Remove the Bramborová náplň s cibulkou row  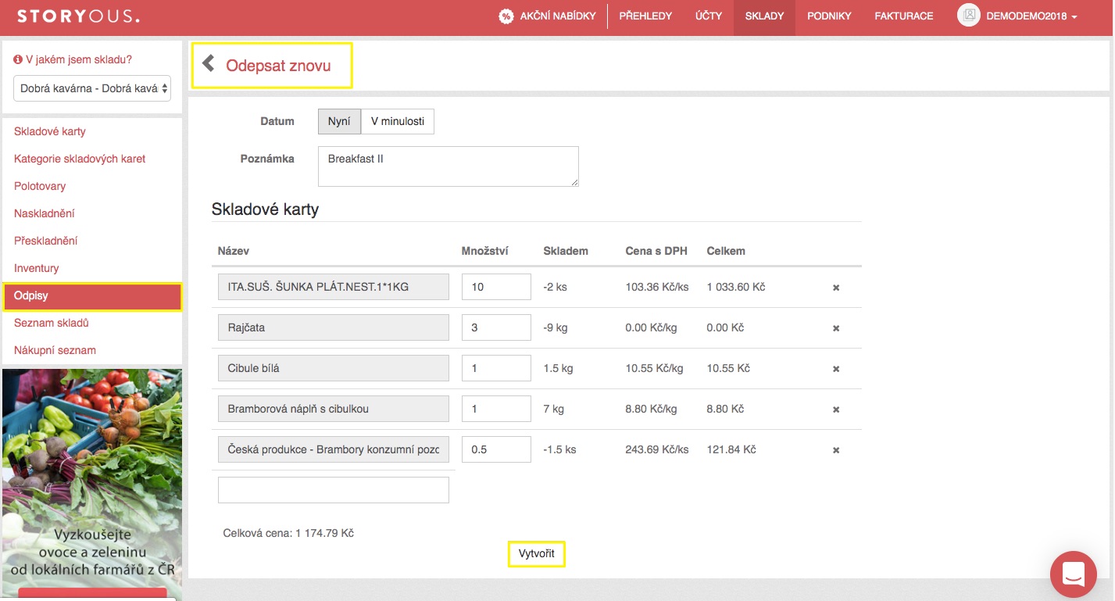tap(836, 410)
